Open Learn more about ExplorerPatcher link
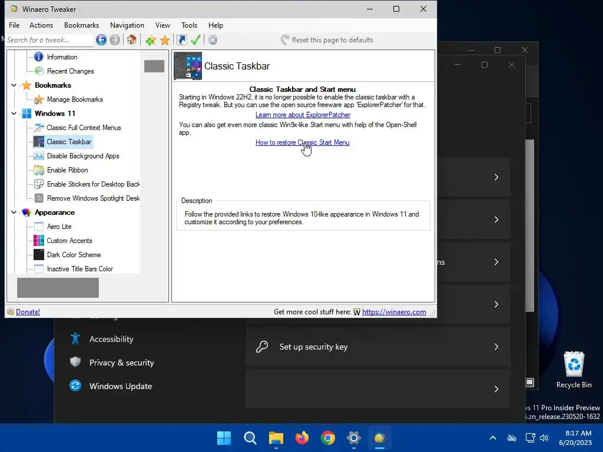The height and width of the screenshot is (452, 603). tap(303, 115)
